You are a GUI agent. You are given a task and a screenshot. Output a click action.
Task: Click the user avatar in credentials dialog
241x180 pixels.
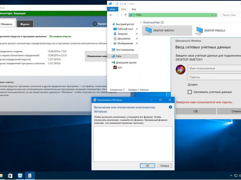(x=180, y=70)
